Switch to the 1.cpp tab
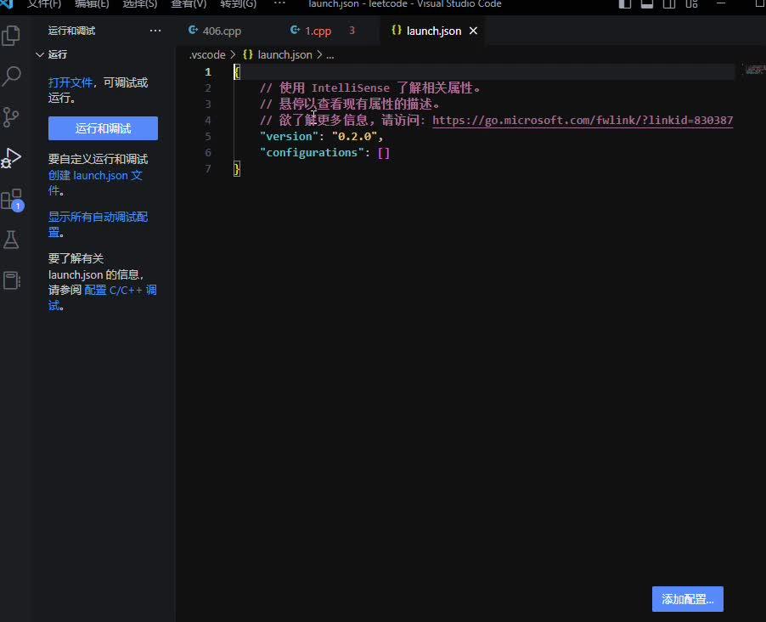766x622 pixels. coord(318,31)
